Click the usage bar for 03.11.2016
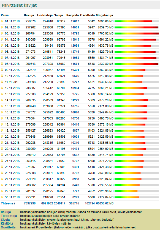 (137, 34)
